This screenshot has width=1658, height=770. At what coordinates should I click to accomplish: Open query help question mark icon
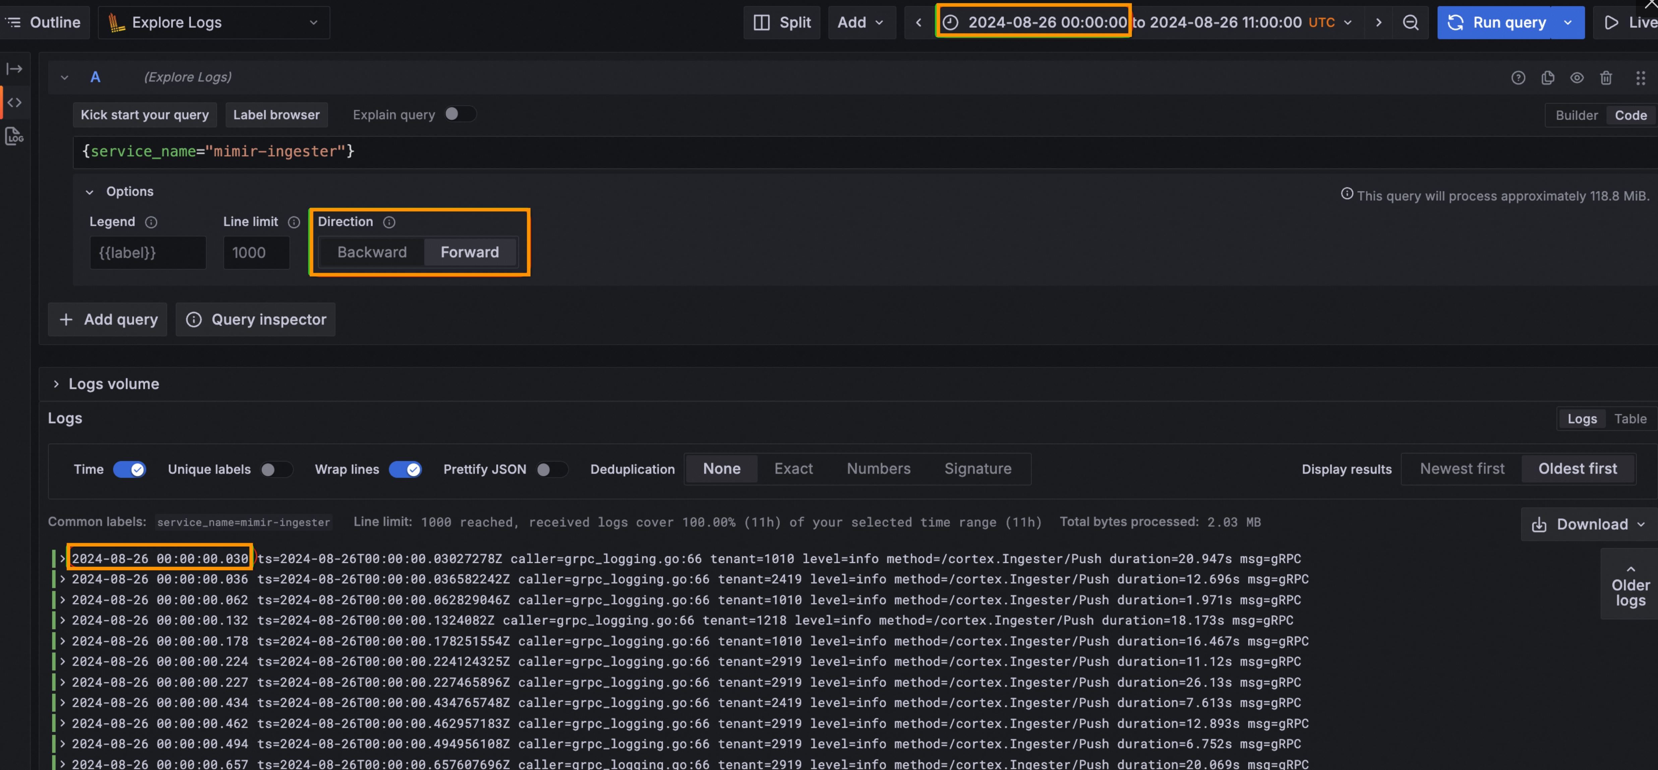coord(1518,78)
